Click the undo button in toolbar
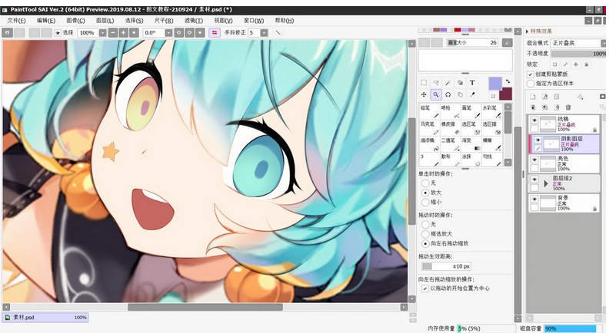 coord(7,33)
